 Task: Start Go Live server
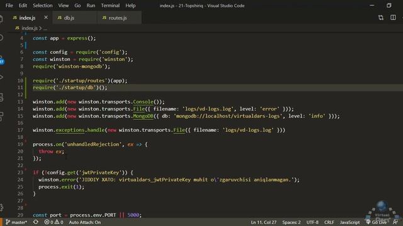pos(377,222)
